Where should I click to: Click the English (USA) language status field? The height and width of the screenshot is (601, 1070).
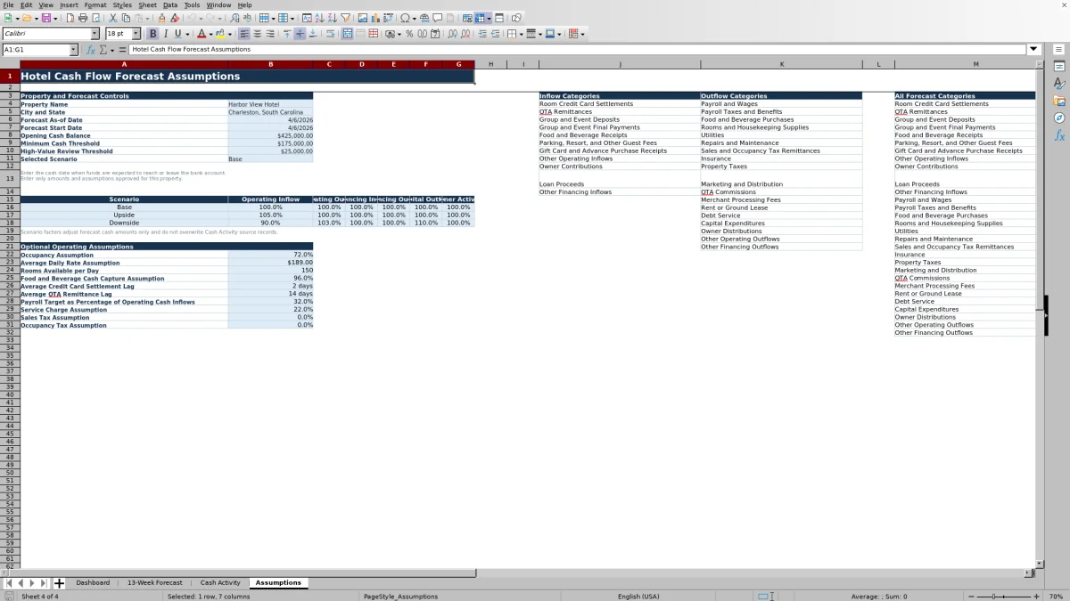coord(638,596)
